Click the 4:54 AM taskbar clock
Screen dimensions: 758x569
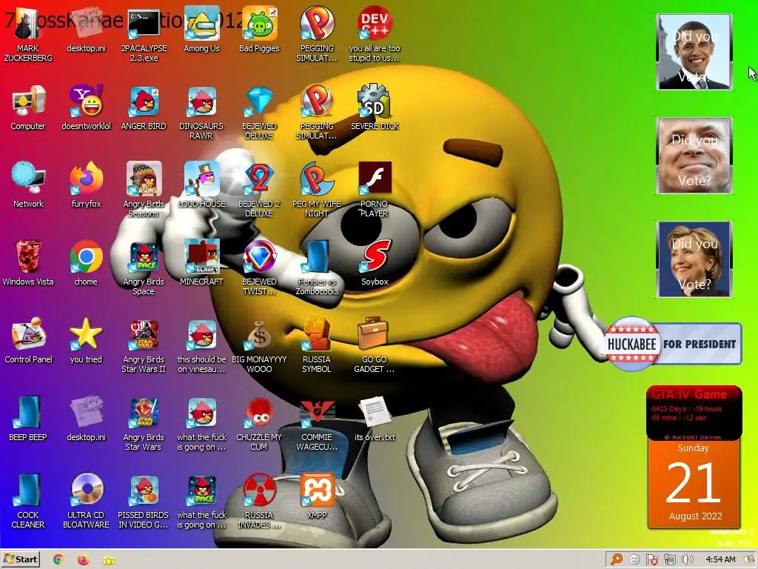[720, 560]
